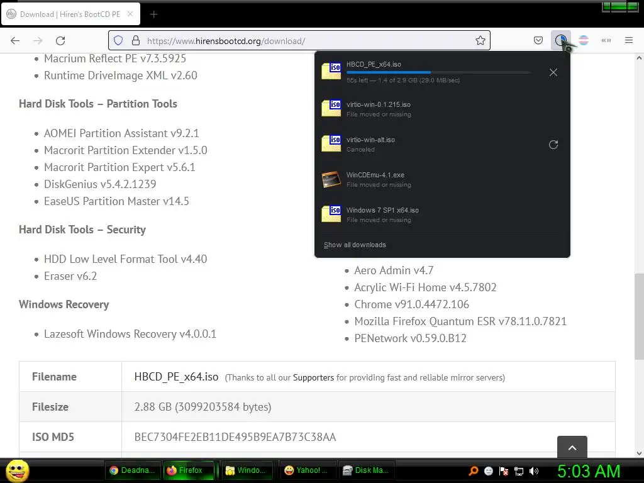This screenshot has width=644, height=483.
Task: Open the Supporters link
Action: tap(313, 377)
